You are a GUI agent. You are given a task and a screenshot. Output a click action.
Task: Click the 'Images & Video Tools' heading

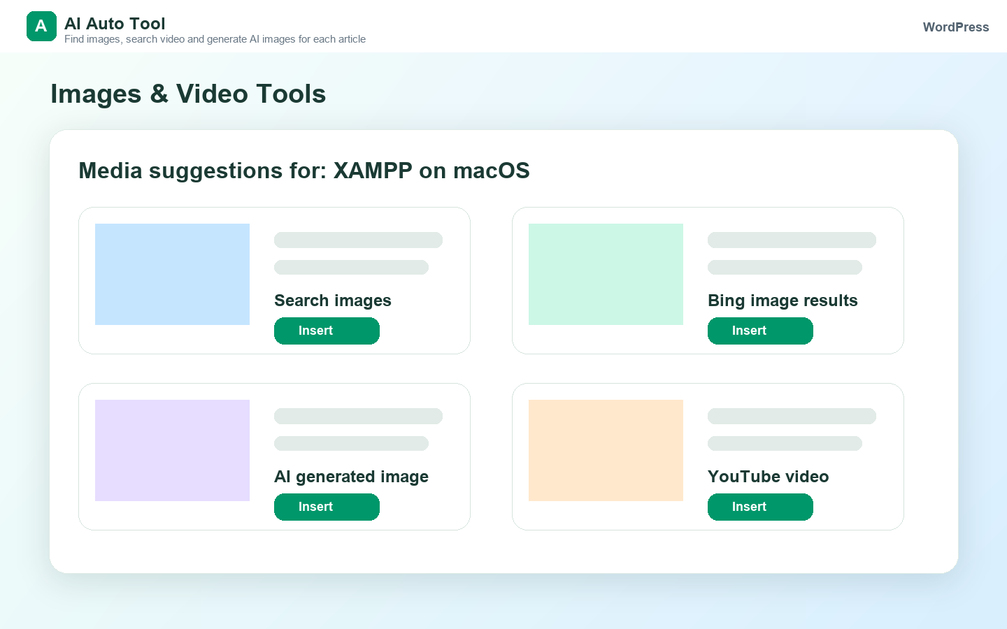coord(188,94)
